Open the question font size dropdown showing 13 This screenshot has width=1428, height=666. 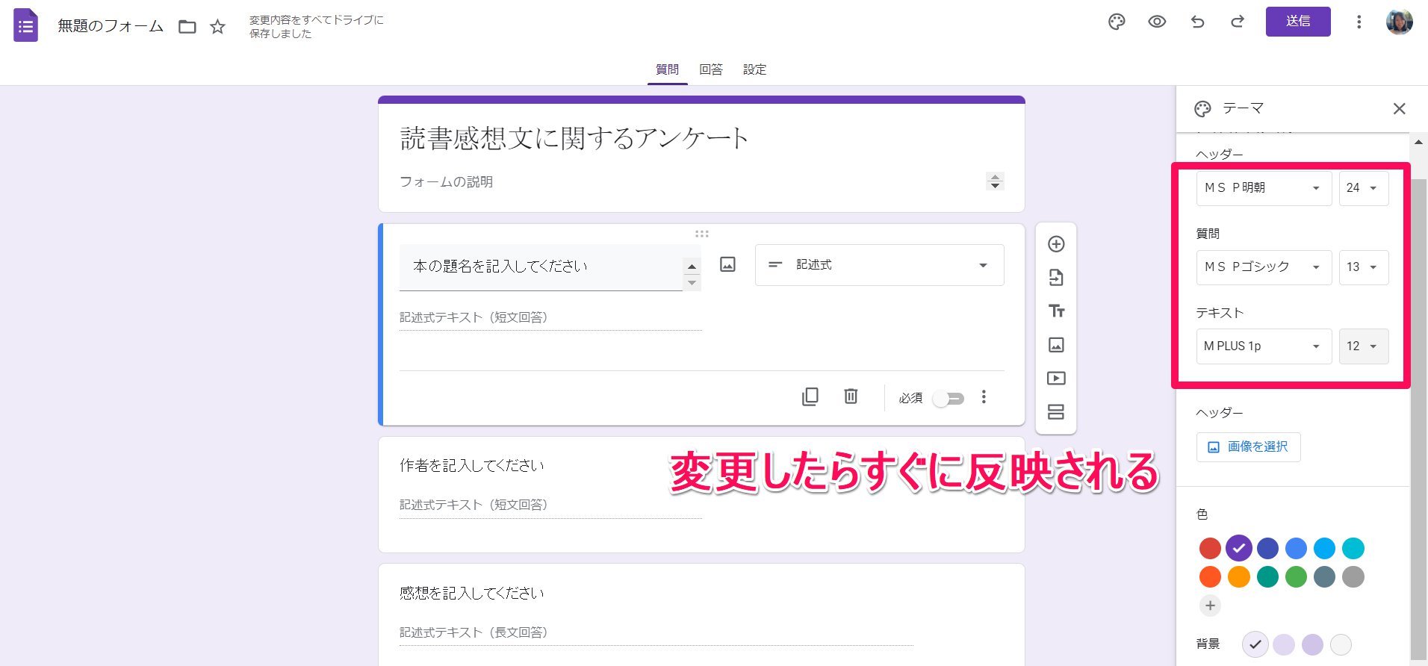click(x=1363, y=267)
